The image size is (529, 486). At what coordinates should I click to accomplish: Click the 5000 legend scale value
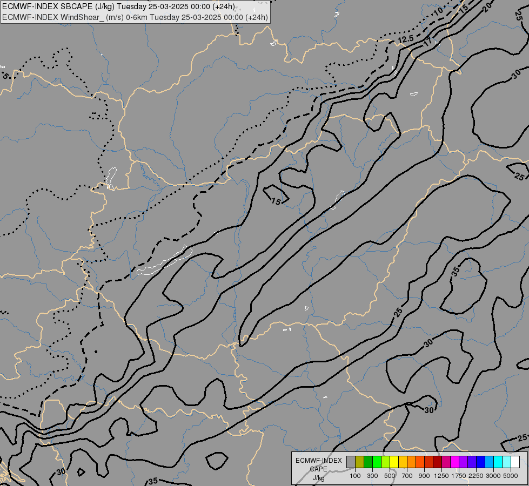(x=511, y=476)
